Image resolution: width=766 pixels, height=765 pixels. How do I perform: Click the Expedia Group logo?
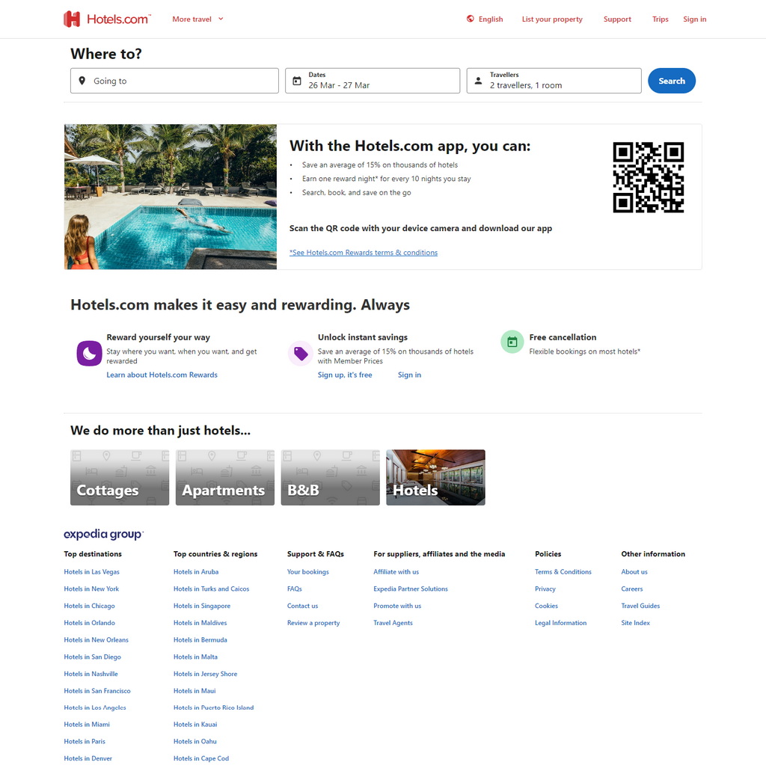click(x=103, y=534)
